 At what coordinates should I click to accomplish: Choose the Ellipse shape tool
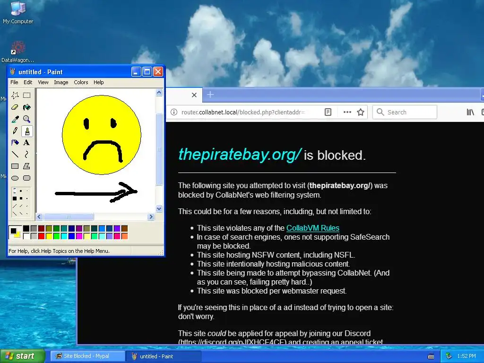tap(15, 178)
